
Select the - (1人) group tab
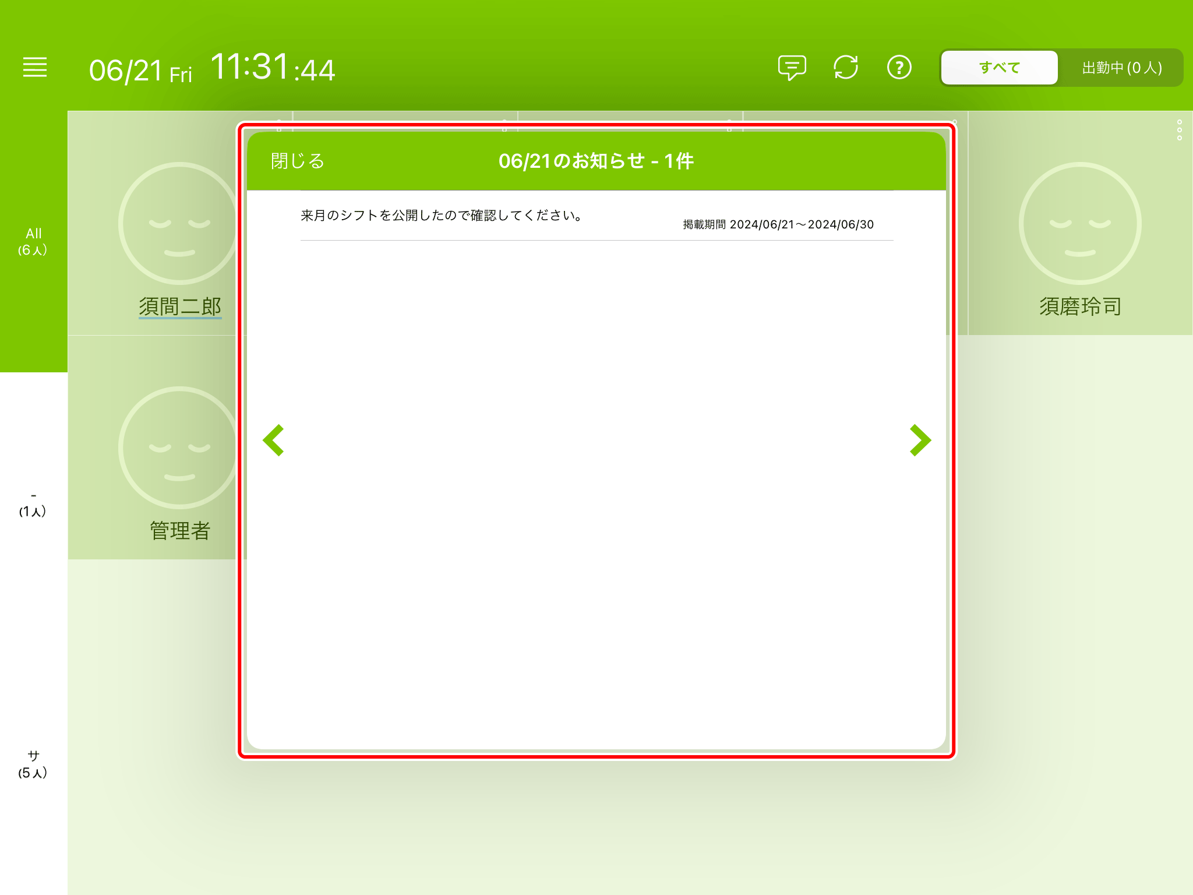pos(33,503)
